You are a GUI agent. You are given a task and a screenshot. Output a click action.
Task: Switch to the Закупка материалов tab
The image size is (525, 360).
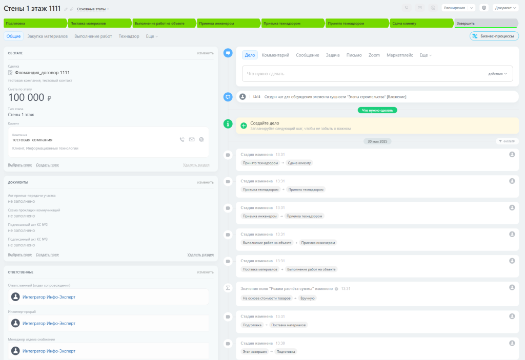pos(47,36)
